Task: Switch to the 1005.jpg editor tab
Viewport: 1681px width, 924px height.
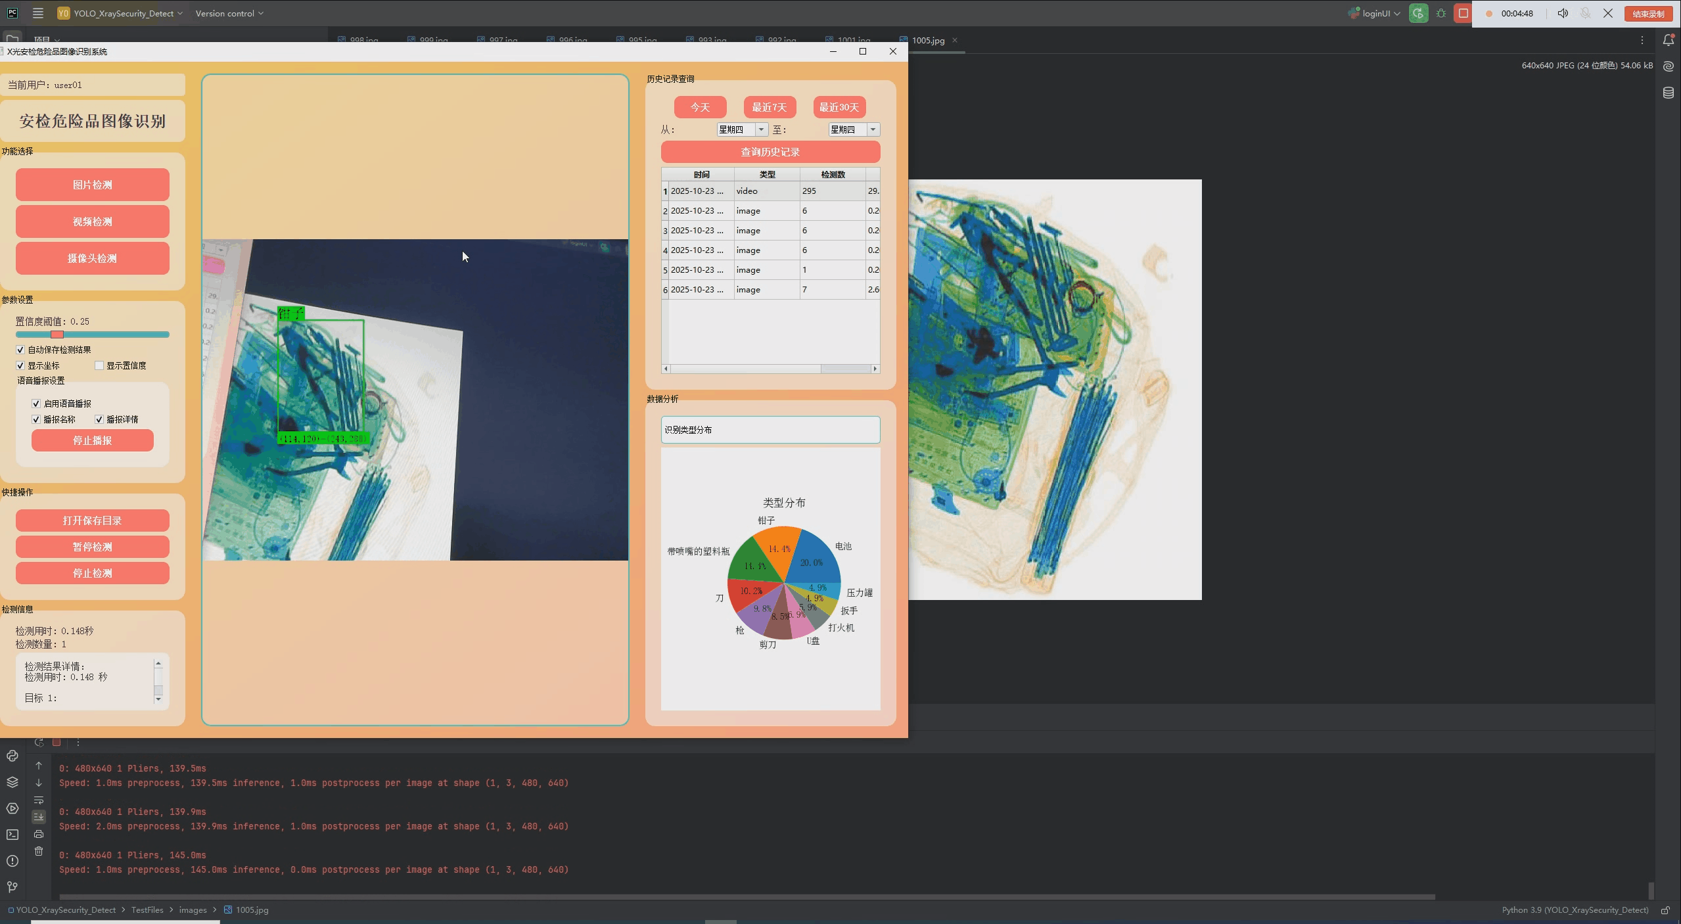Action: click(927, 41)
